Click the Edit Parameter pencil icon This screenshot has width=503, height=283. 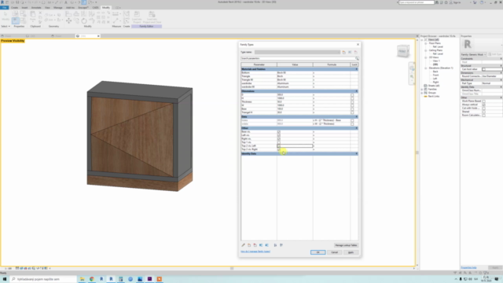(x=243, y=245)
